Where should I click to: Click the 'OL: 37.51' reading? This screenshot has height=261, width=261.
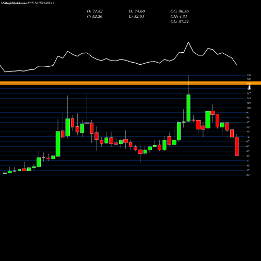click(180, 22)
